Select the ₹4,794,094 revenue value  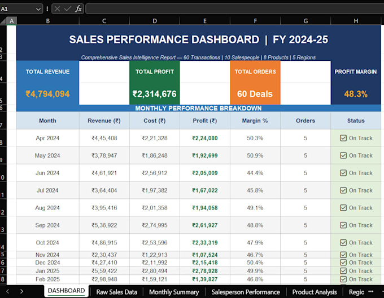pyautogui.click(x=48, y=94)
